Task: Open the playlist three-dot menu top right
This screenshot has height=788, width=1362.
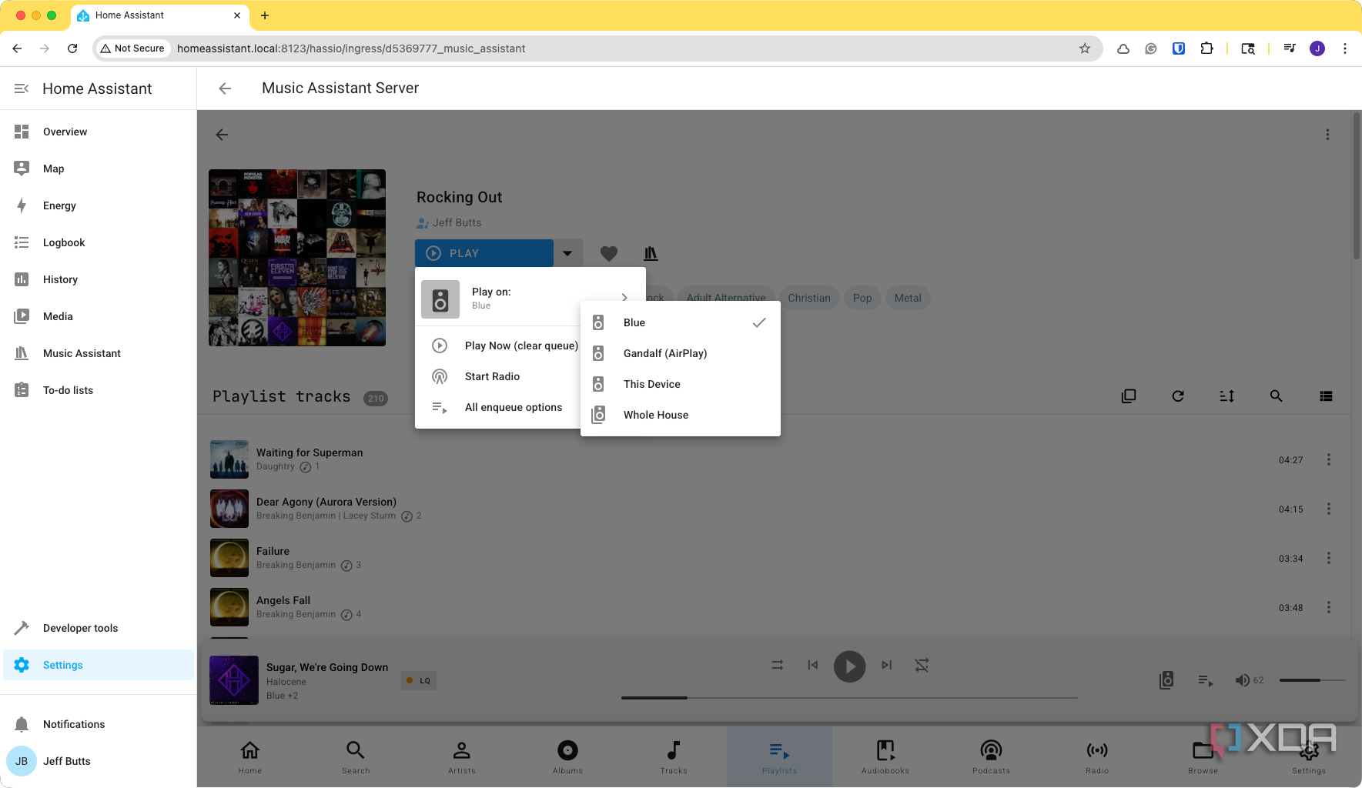Action: 1327,135
